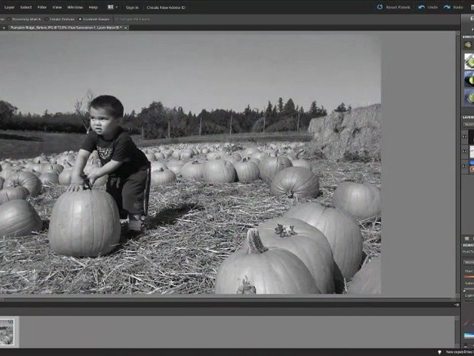The width and height of the screenshot is (474, 356).
Task: Close the Pumpkin Ridge_Before.JPG document tab
Action: click(126, 28)
